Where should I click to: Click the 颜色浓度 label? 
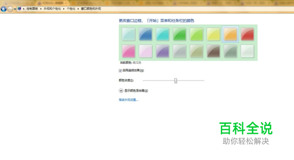pos(126,80)
